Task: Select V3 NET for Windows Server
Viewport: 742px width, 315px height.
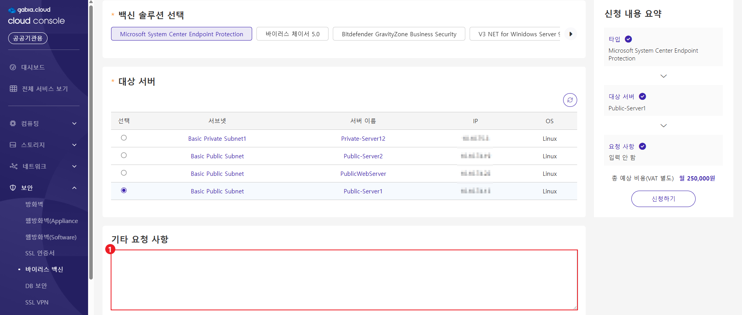Action: [x=515, y=34]
